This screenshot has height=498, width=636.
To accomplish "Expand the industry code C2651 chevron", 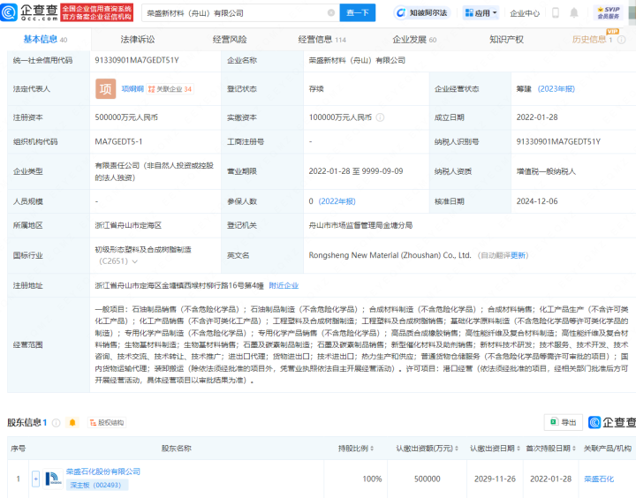I will pos(134,261).
